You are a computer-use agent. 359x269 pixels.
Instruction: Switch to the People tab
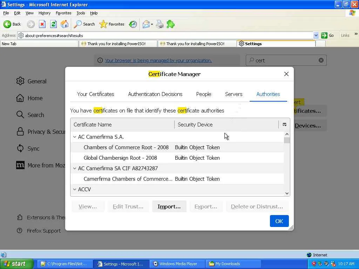point(204,94)
